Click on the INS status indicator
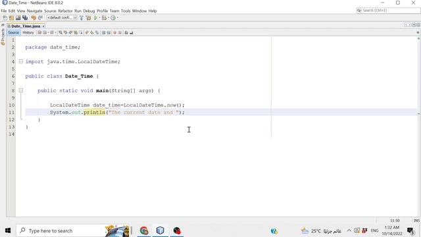Image resolution: width=421 pixels, height=237 pixels. pyautogui.click(x=416, y=221)
